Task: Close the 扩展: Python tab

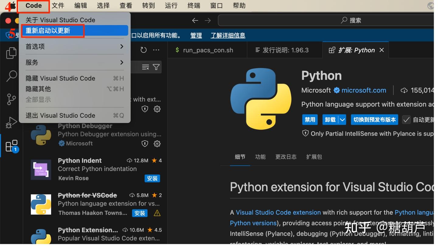Action: [382, 50]
